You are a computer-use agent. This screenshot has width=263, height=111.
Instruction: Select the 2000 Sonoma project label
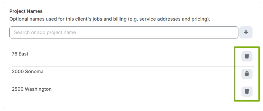click(x=28, y=71)
